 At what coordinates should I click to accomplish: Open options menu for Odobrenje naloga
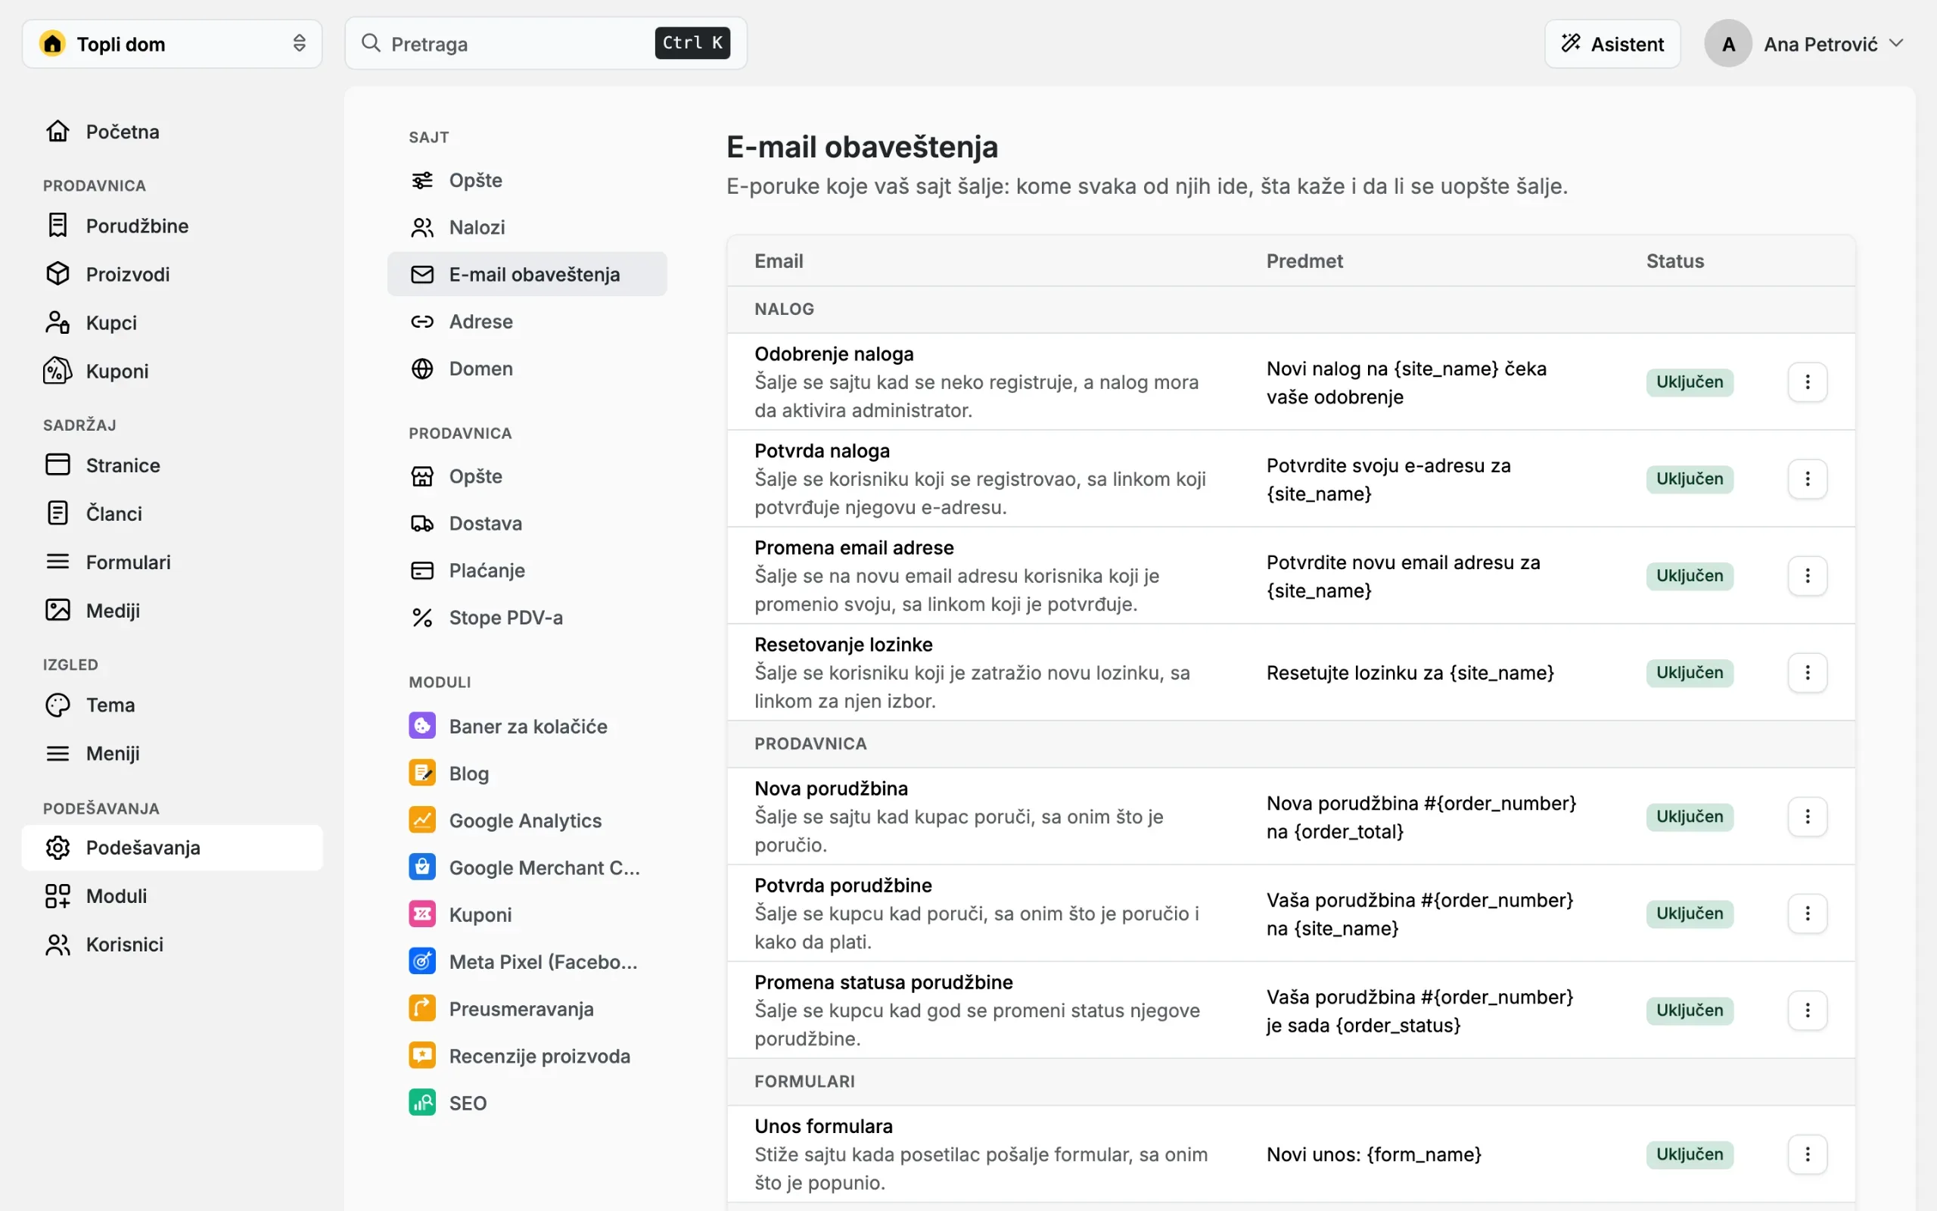[x=1808, y=382]
